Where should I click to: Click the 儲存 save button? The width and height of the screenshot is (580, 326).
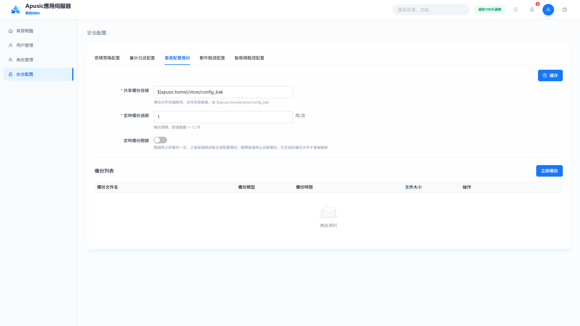[550, 75]
